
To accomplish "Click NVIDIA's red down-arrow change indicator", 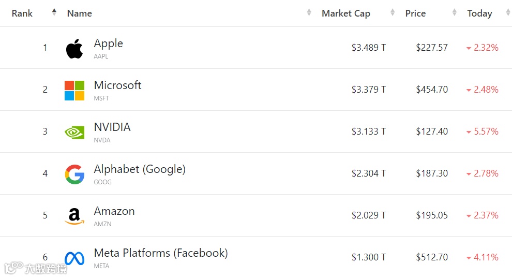I will pos(469,133).
